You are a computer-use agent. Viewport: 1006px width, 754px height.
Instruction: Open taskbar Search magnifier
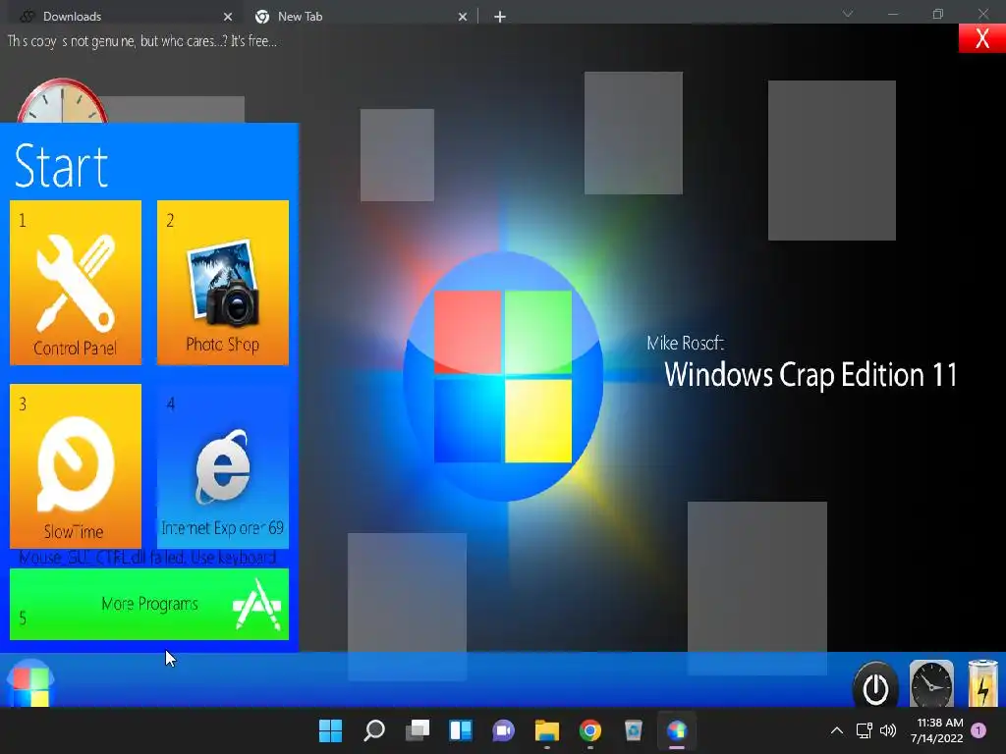[x=374, y=730]
